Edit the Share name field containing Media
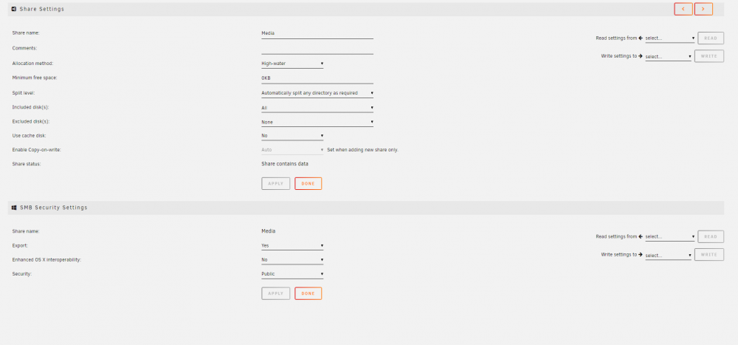Screen dimensions: 738x345 click(x=317, y=33)
